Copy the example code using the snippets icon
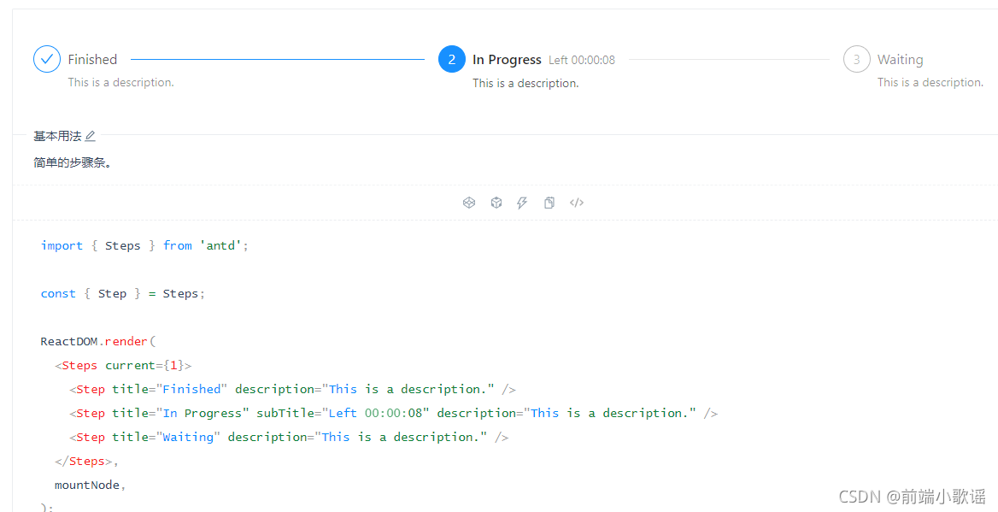The image size is (998, 512). pyautogui.click(x=549, y=203)
